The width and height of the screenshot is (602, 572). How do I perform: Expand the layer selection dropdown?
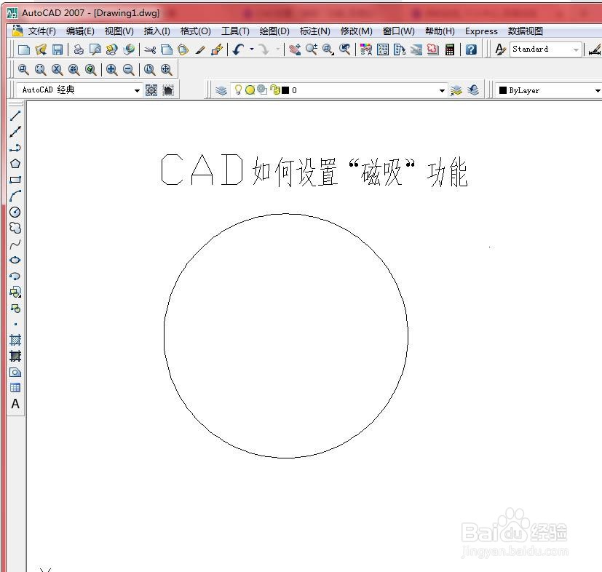click(442, 90)
